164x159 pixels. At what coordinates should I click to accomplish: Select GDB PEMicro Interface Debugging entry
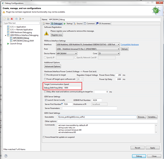click(x=24, y=35)
